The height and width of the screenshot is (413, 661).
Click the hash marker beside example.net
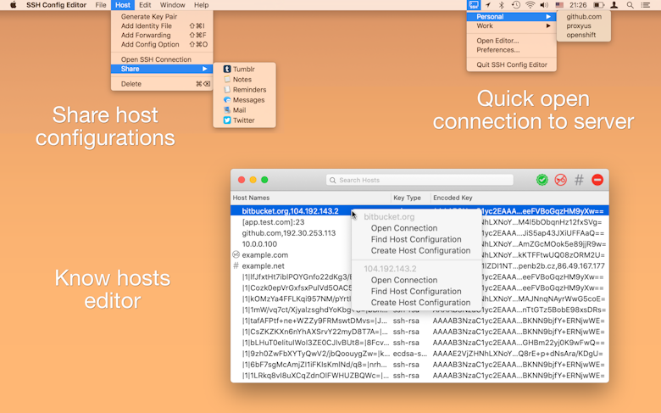(x=236, y=265)
